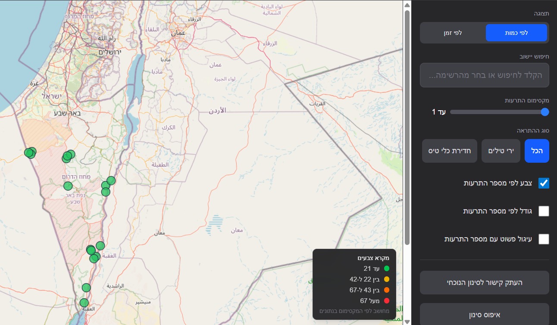The image size is (557, 325).
Task: Click the orange legend dot for בין 43 ל-67
Action: 386,290
